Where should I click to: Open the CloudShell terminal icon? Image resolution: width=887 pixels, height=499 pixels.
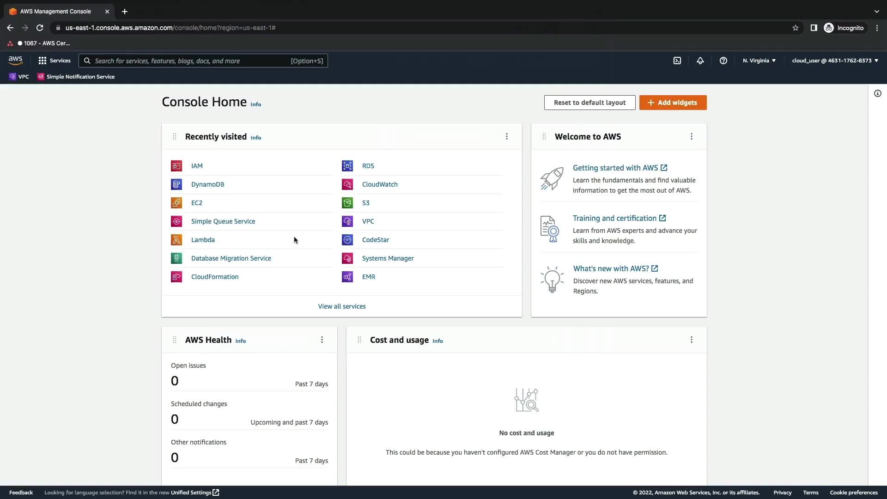click(x=677, y=61)
